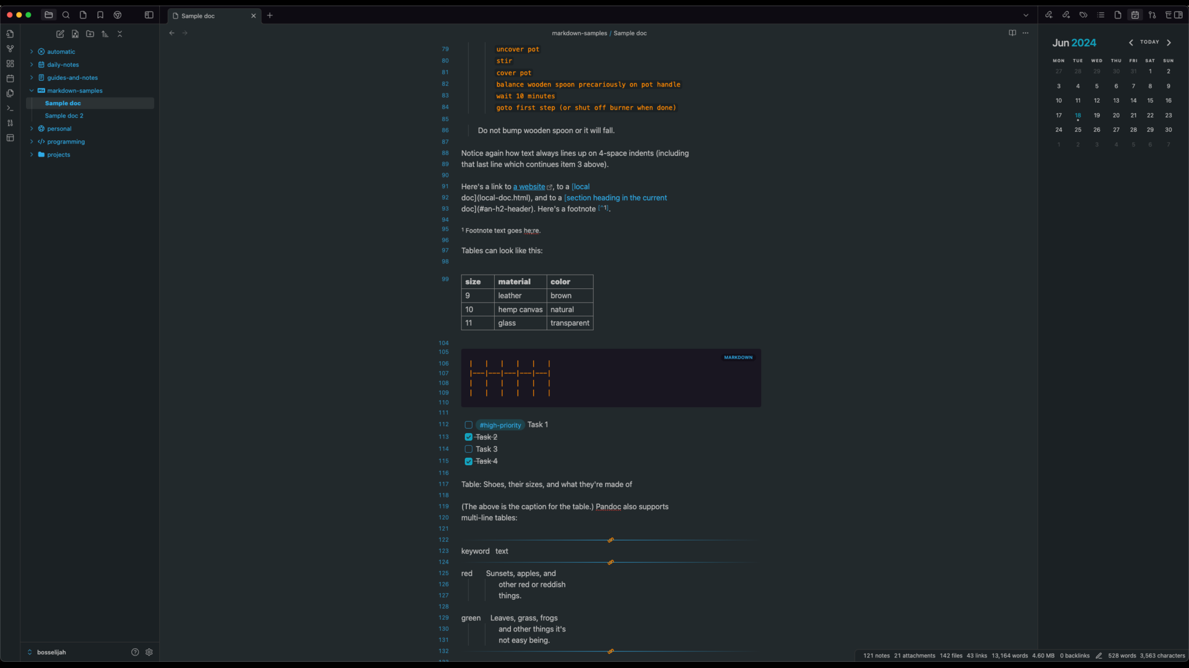The width and height of the screenshot is (1189, 668).
Task: Open graph view from the ribbon
Action: [10, 49]
